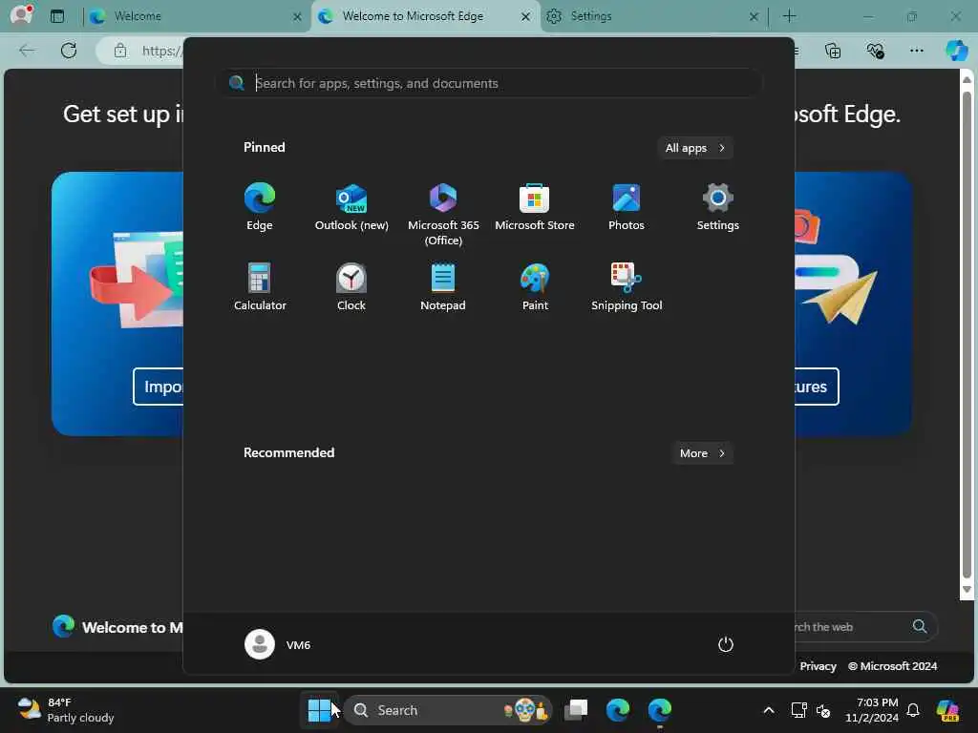Launch Calculator from Start menu
978x733 pixels.
(x=260, y=287)
